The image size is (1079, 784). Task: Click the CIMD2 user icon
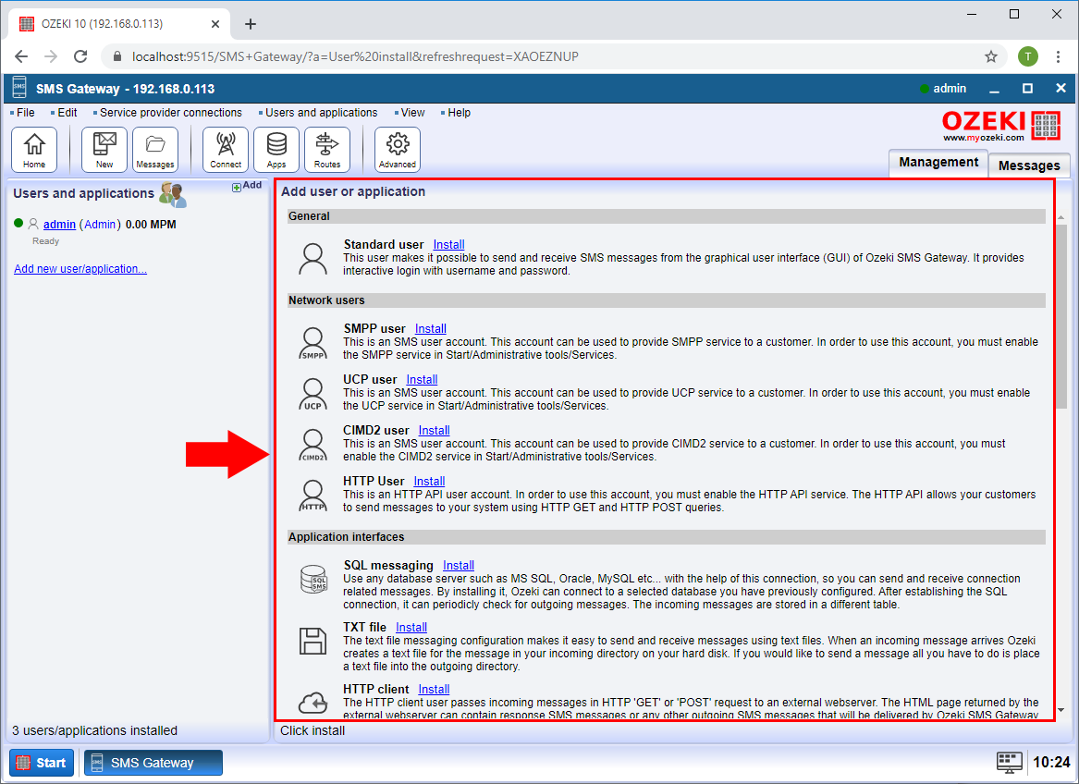coord(313,445)
